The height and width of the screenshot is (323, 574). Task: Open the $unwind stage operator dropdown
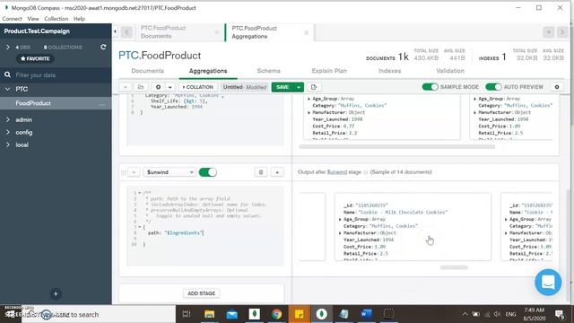[170, 172]
